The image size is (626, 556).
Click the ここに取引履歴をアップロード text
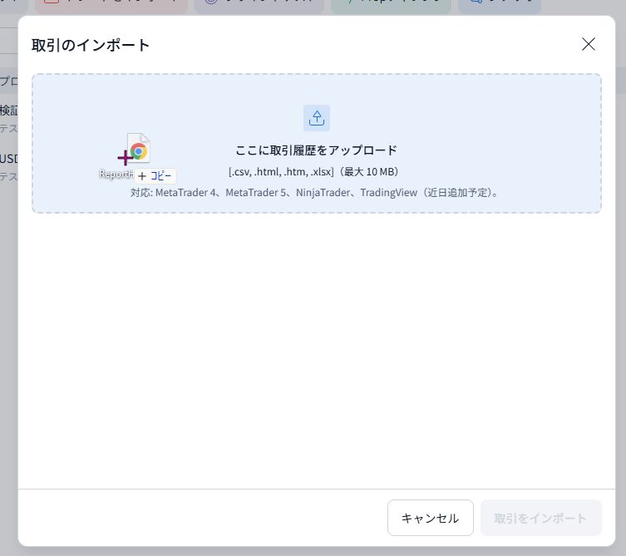317,150
